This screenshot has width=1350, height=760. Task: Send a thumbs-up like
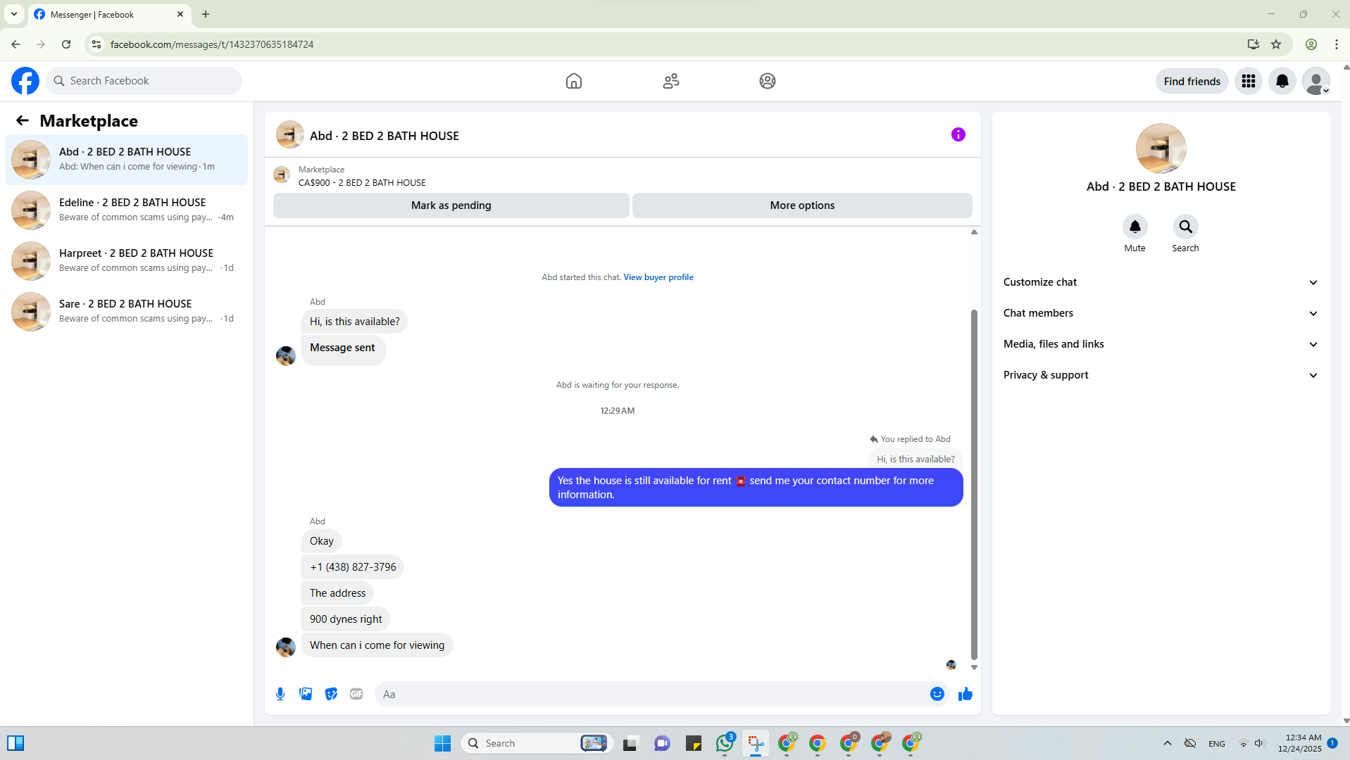pos(965,694)
